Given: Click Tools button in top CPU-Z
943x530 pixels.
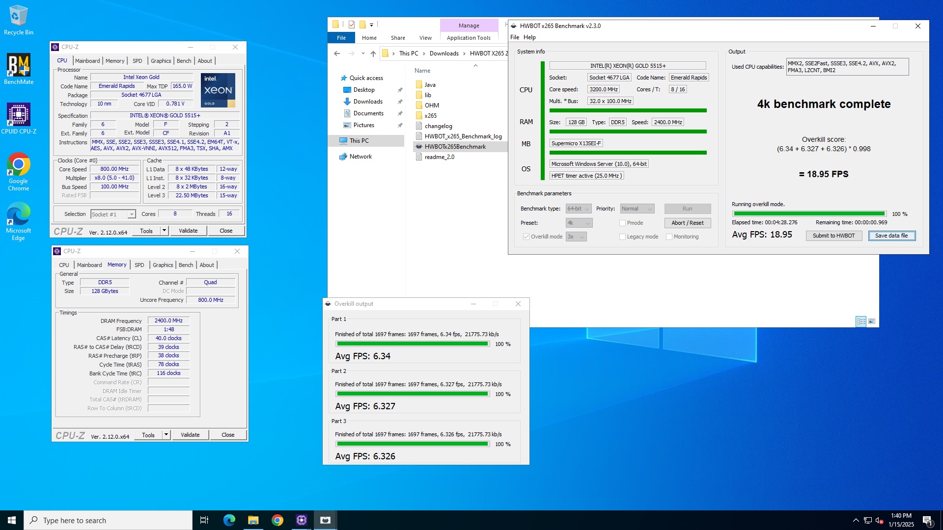Looking at the screenshot, I should [146, 231].
